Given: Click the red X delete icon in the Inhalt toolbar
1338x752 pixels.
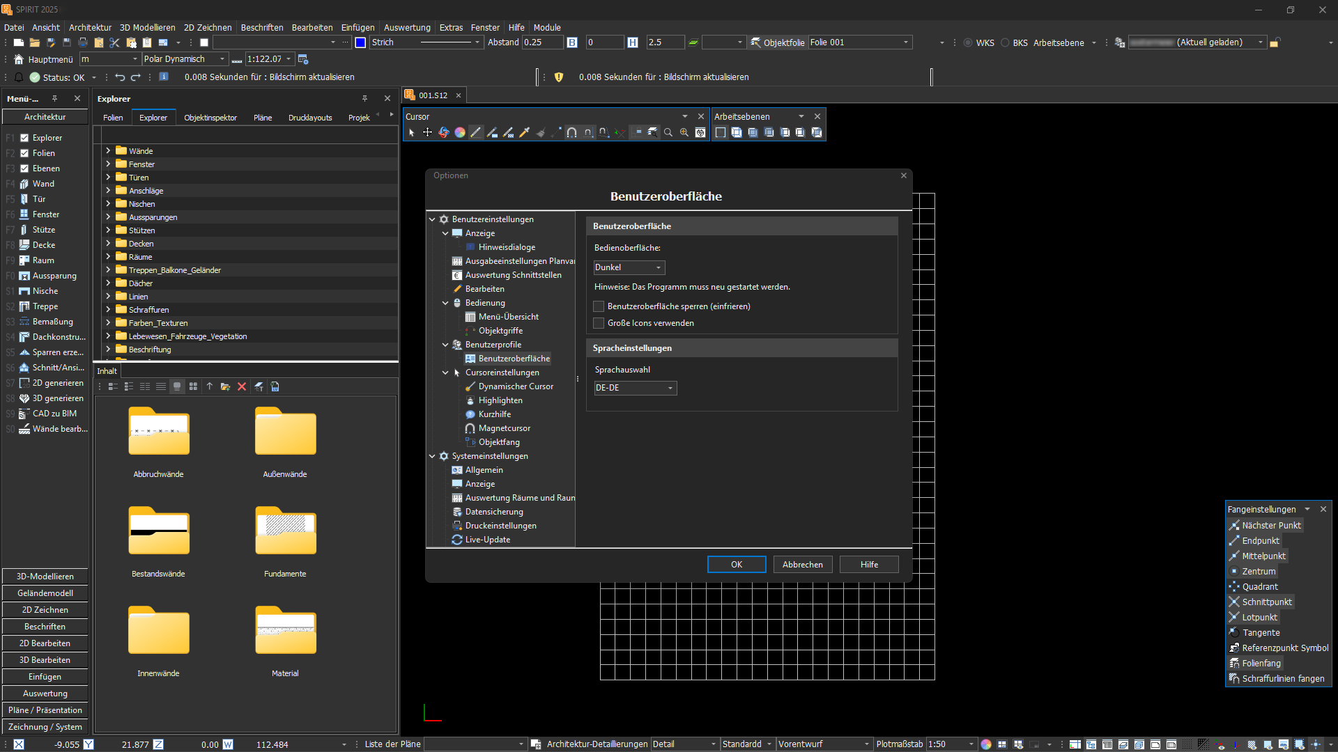Looking at the screenshot, I should coord(242,386).
